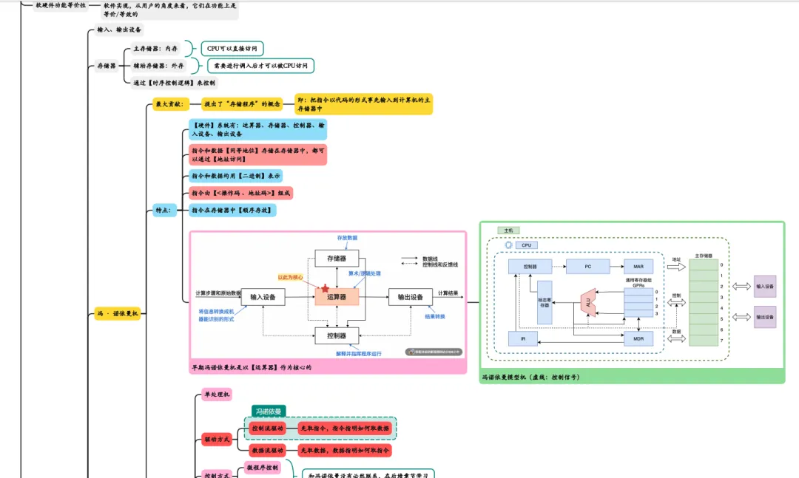Select the node 指令在存储器中【顺序存放】

[232, 210]
